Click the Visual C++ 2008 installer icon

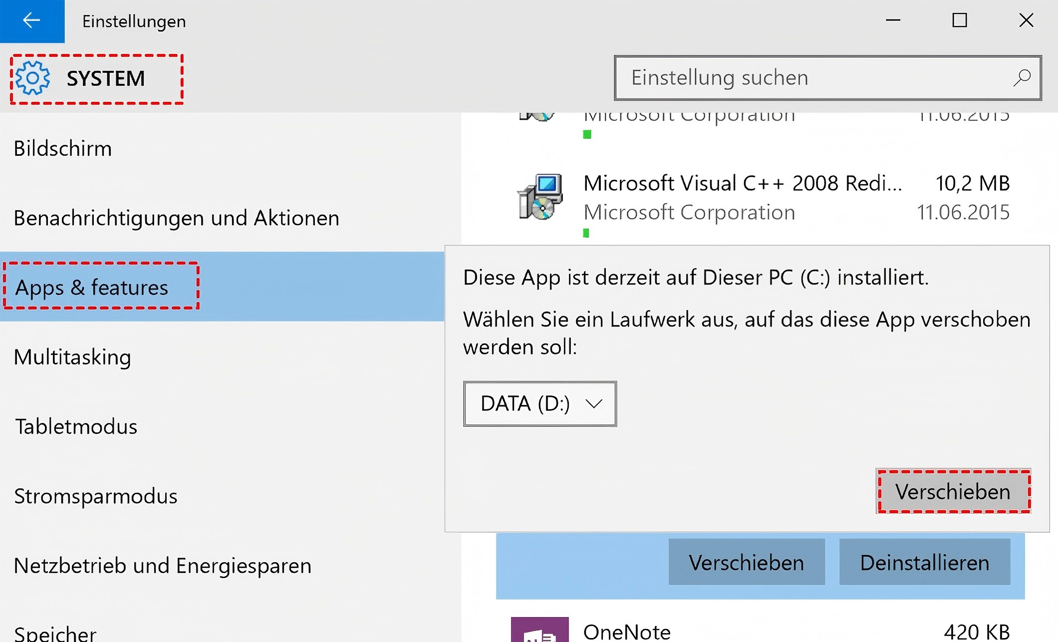pyautogui.click(x=540, y=197)
